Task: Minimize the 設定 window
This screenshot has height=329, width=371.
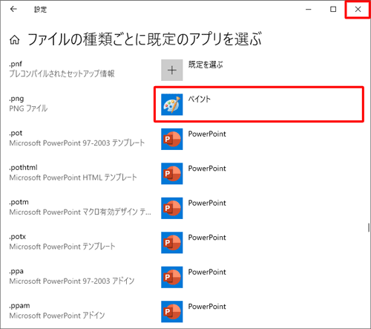Action: click(x=309, y=10)
